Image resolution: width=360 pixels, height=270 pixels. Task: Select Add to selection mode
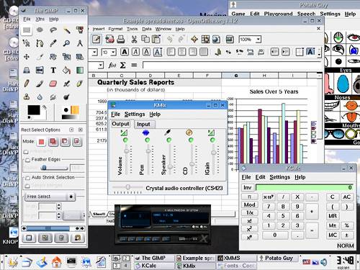pos(53,142)
